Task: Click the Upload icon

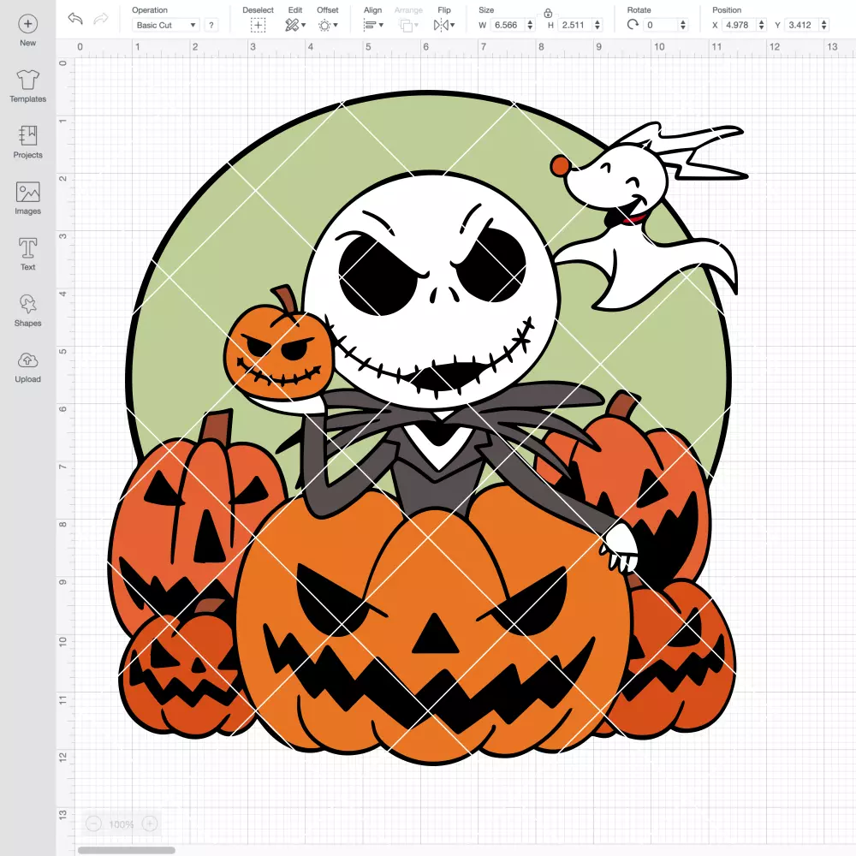Action: (28, 360)
